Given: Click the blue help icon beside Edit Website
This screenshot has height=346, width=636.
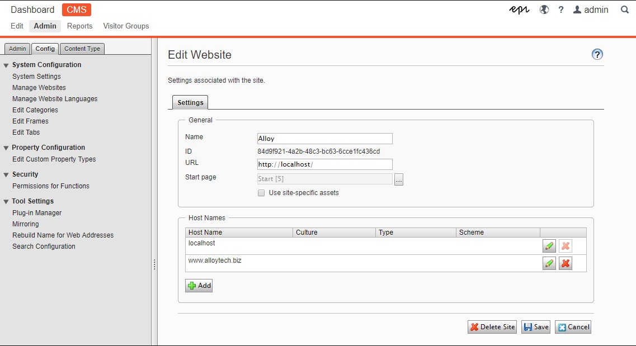Looking at the screenshot, I should (597, 54).
